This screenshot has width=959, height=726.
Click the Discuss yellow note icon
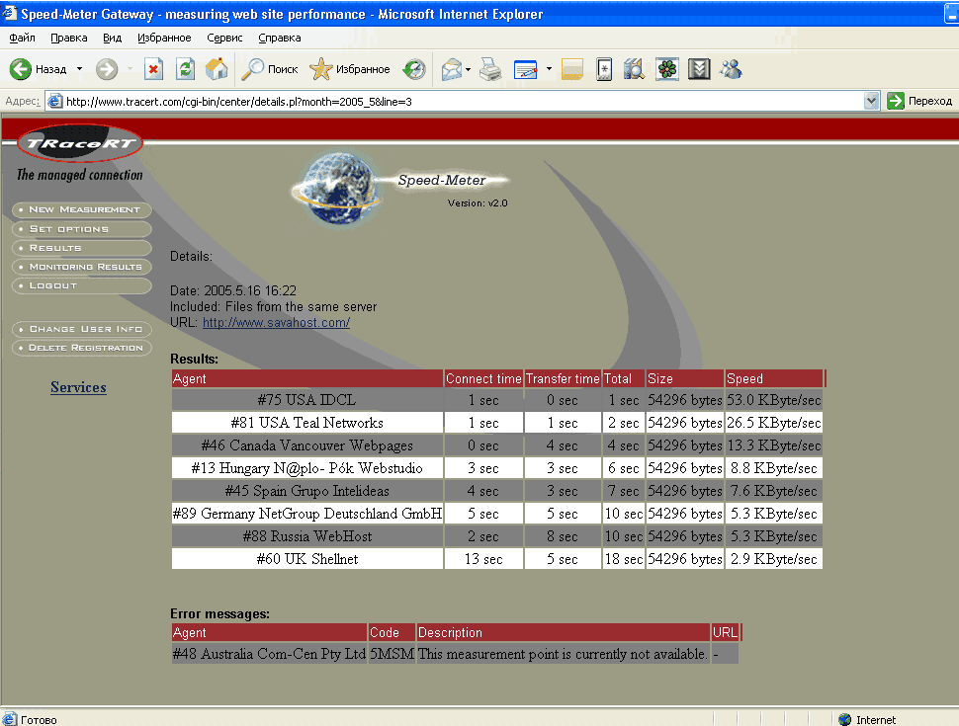tap(572, 69)
